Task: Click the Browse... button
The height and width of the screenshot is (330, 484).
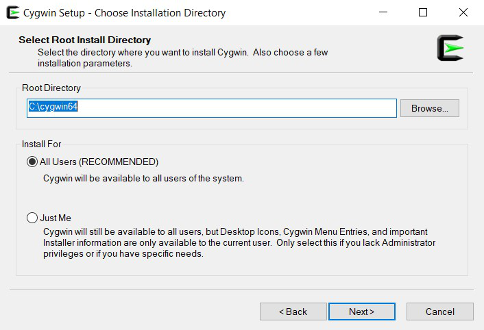Action: tap(429, 108)
